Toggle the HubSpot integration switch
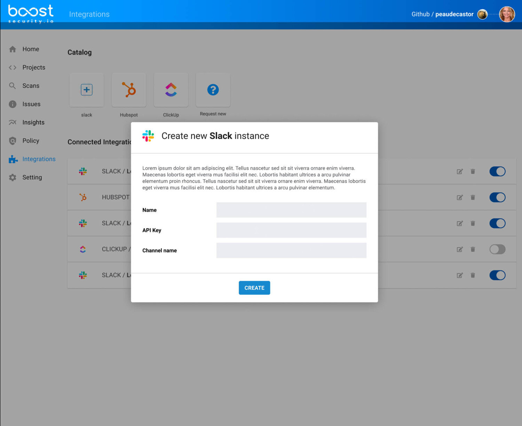The image size is (522, 426). [497, 197]
